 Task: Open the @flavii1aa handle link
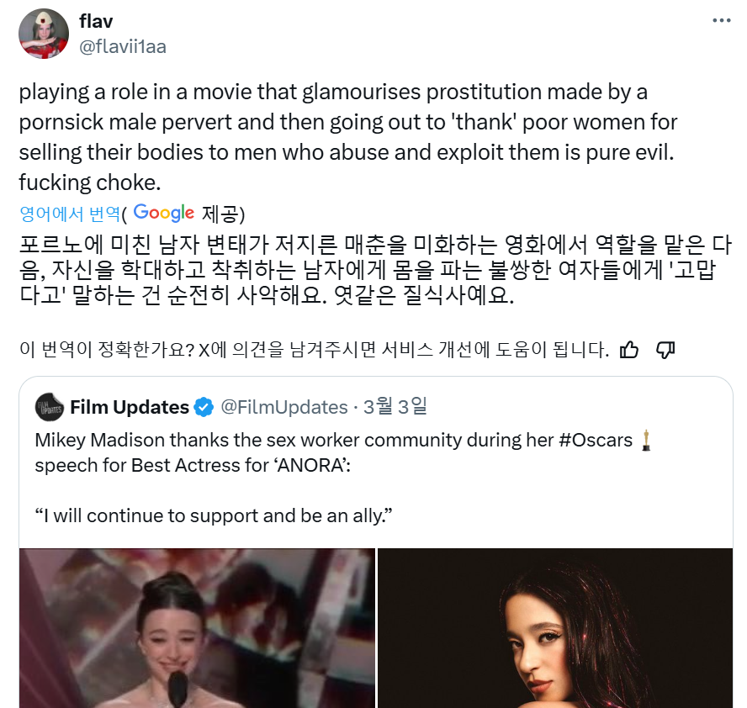coord(123,46)
